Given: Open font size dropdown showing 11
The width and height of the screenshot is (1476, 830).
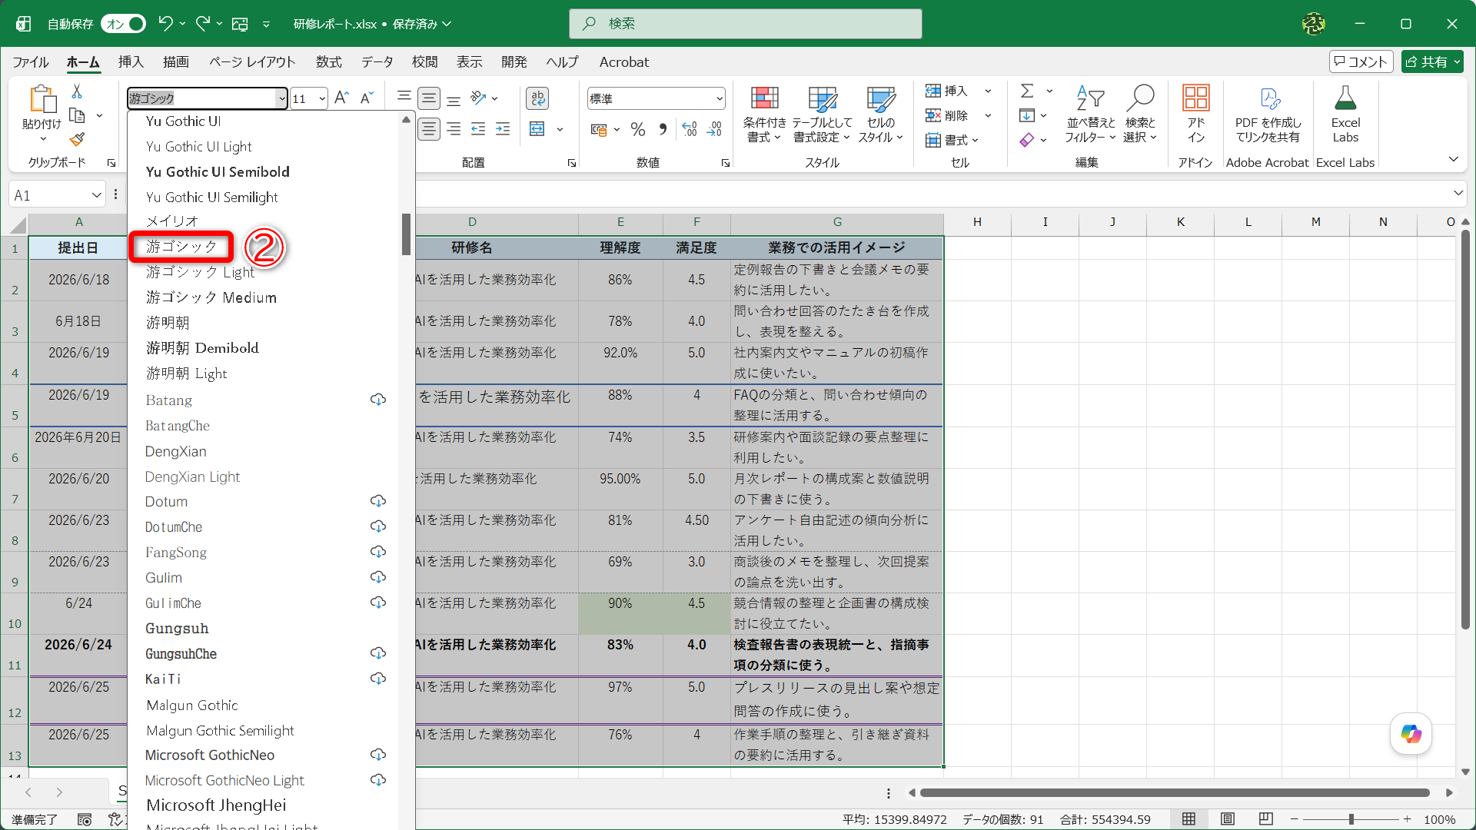Looking at the screenshot, I should (x=322, y=98).
